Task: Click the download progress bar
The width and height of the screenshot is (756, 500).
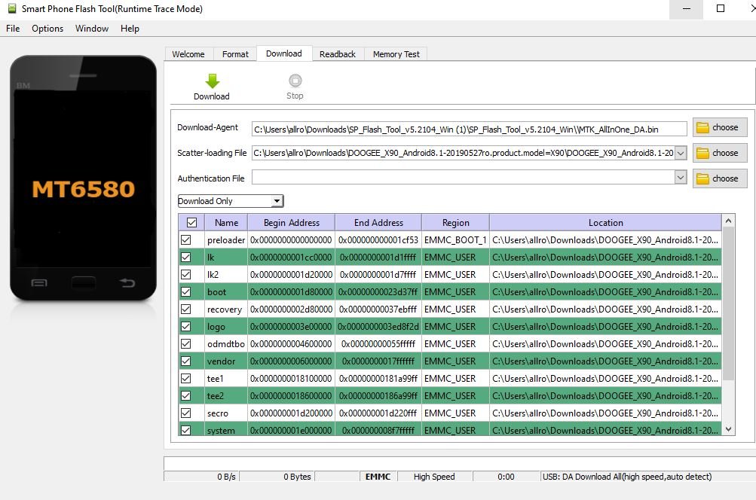Action: tap(460, 463)
